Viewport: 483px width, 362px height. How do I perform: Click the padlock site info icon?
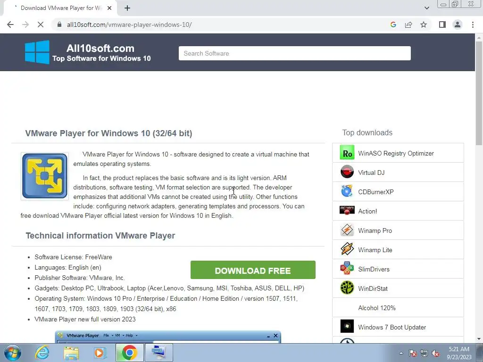59,25
